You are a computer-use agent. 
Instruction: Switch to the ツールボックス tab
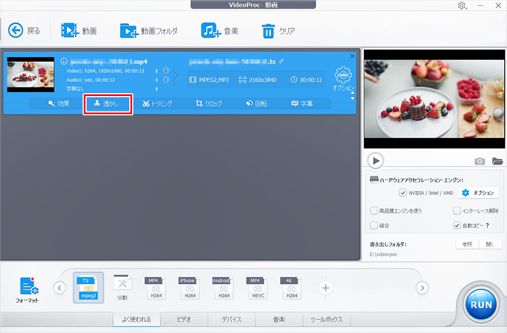click(x=326, y=319)
